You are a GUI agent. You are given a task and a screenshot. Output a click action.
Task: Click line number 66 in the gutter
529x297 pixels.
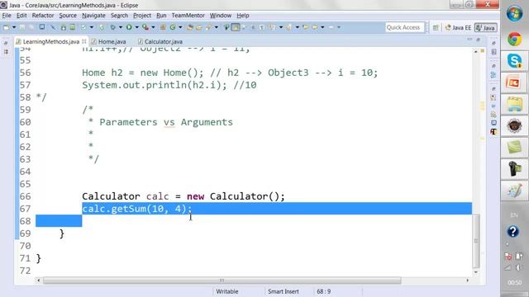click(x=26, y=196)
